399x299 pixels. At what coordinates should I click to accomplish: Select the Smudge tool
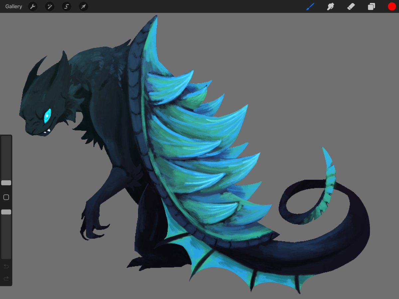pos(331,6)
